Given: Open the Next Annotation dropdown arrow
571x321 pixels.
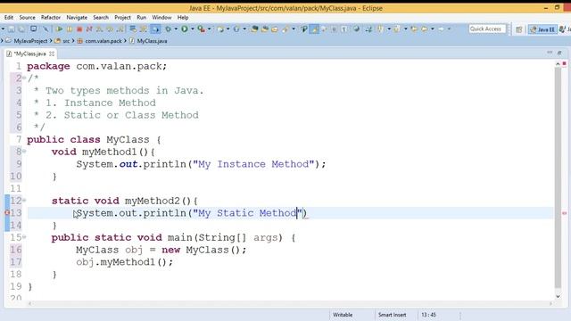Looking at the screenshot, I should coord(389,29).
